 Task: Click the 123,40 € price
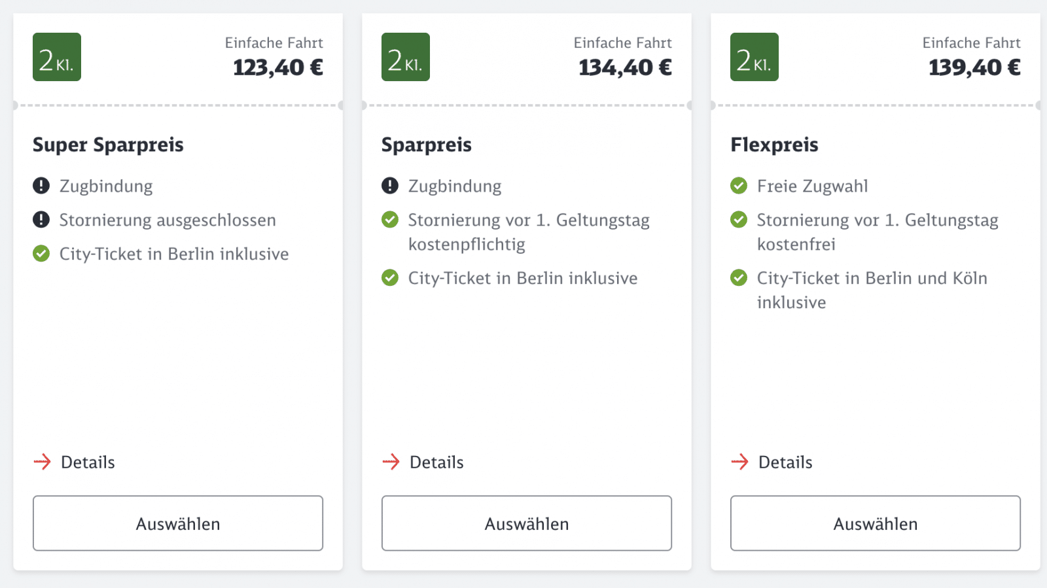tap(278, 67)
